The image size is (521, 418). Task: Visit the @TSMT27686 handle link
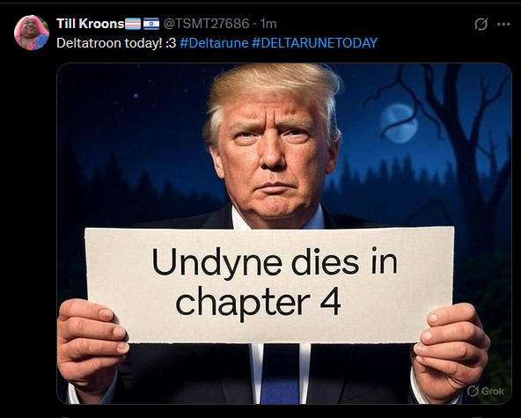pos(206,24)
